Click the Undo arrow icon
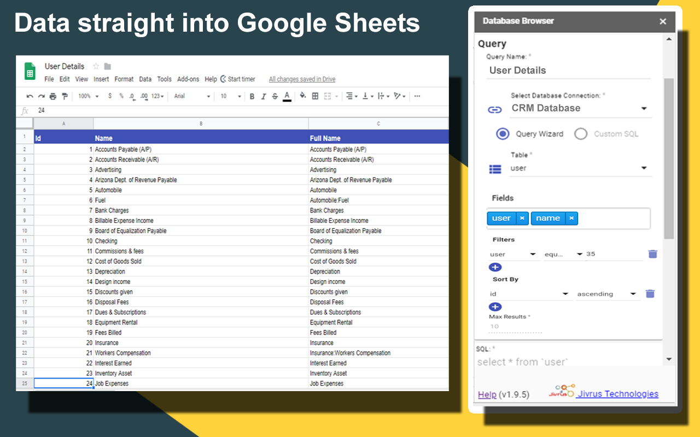 tap(30, 96)
